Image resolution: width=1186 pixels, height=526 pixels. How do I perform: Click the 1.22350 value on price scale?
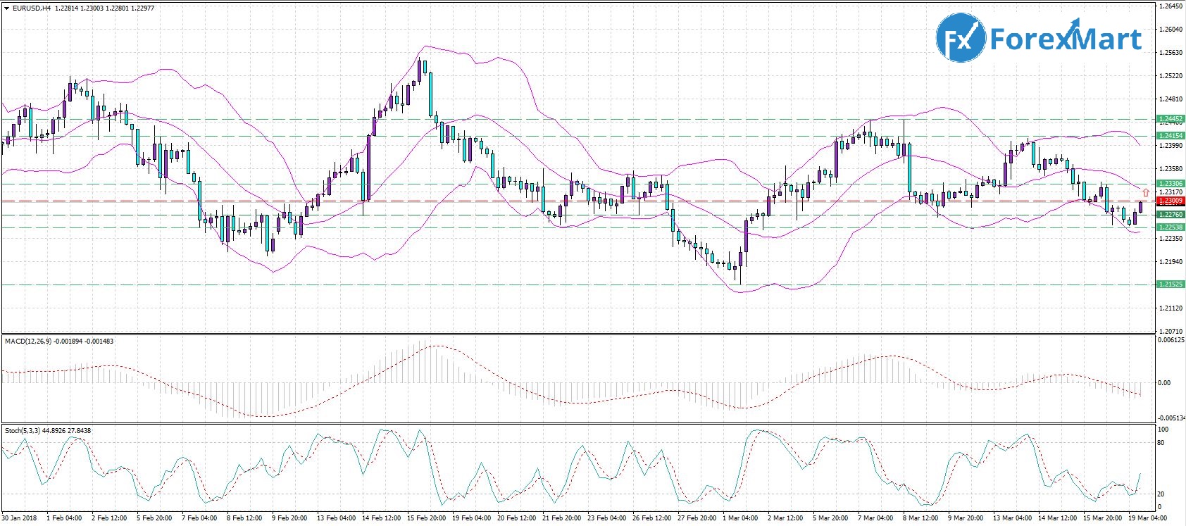tap(1171, 239)
